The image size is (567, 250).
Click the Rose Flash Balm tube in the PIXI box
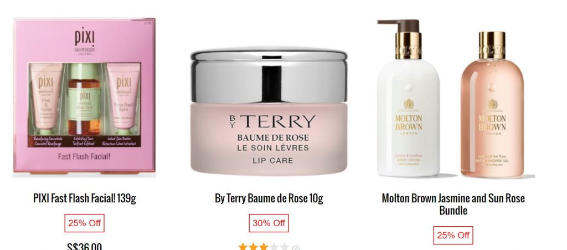click(x=123, y=98)
